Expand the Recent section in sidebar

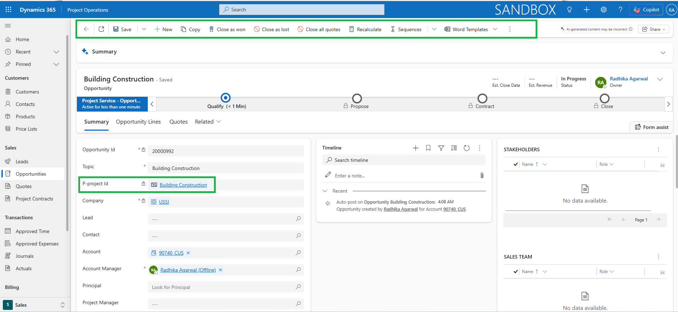pos(56,52)
